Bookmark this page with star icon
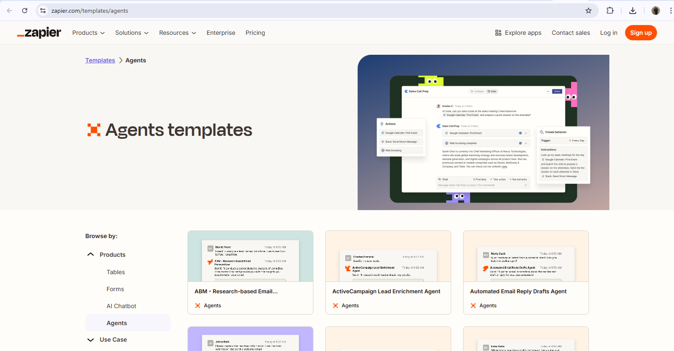The image size is (674, 351). pos(588,11)
